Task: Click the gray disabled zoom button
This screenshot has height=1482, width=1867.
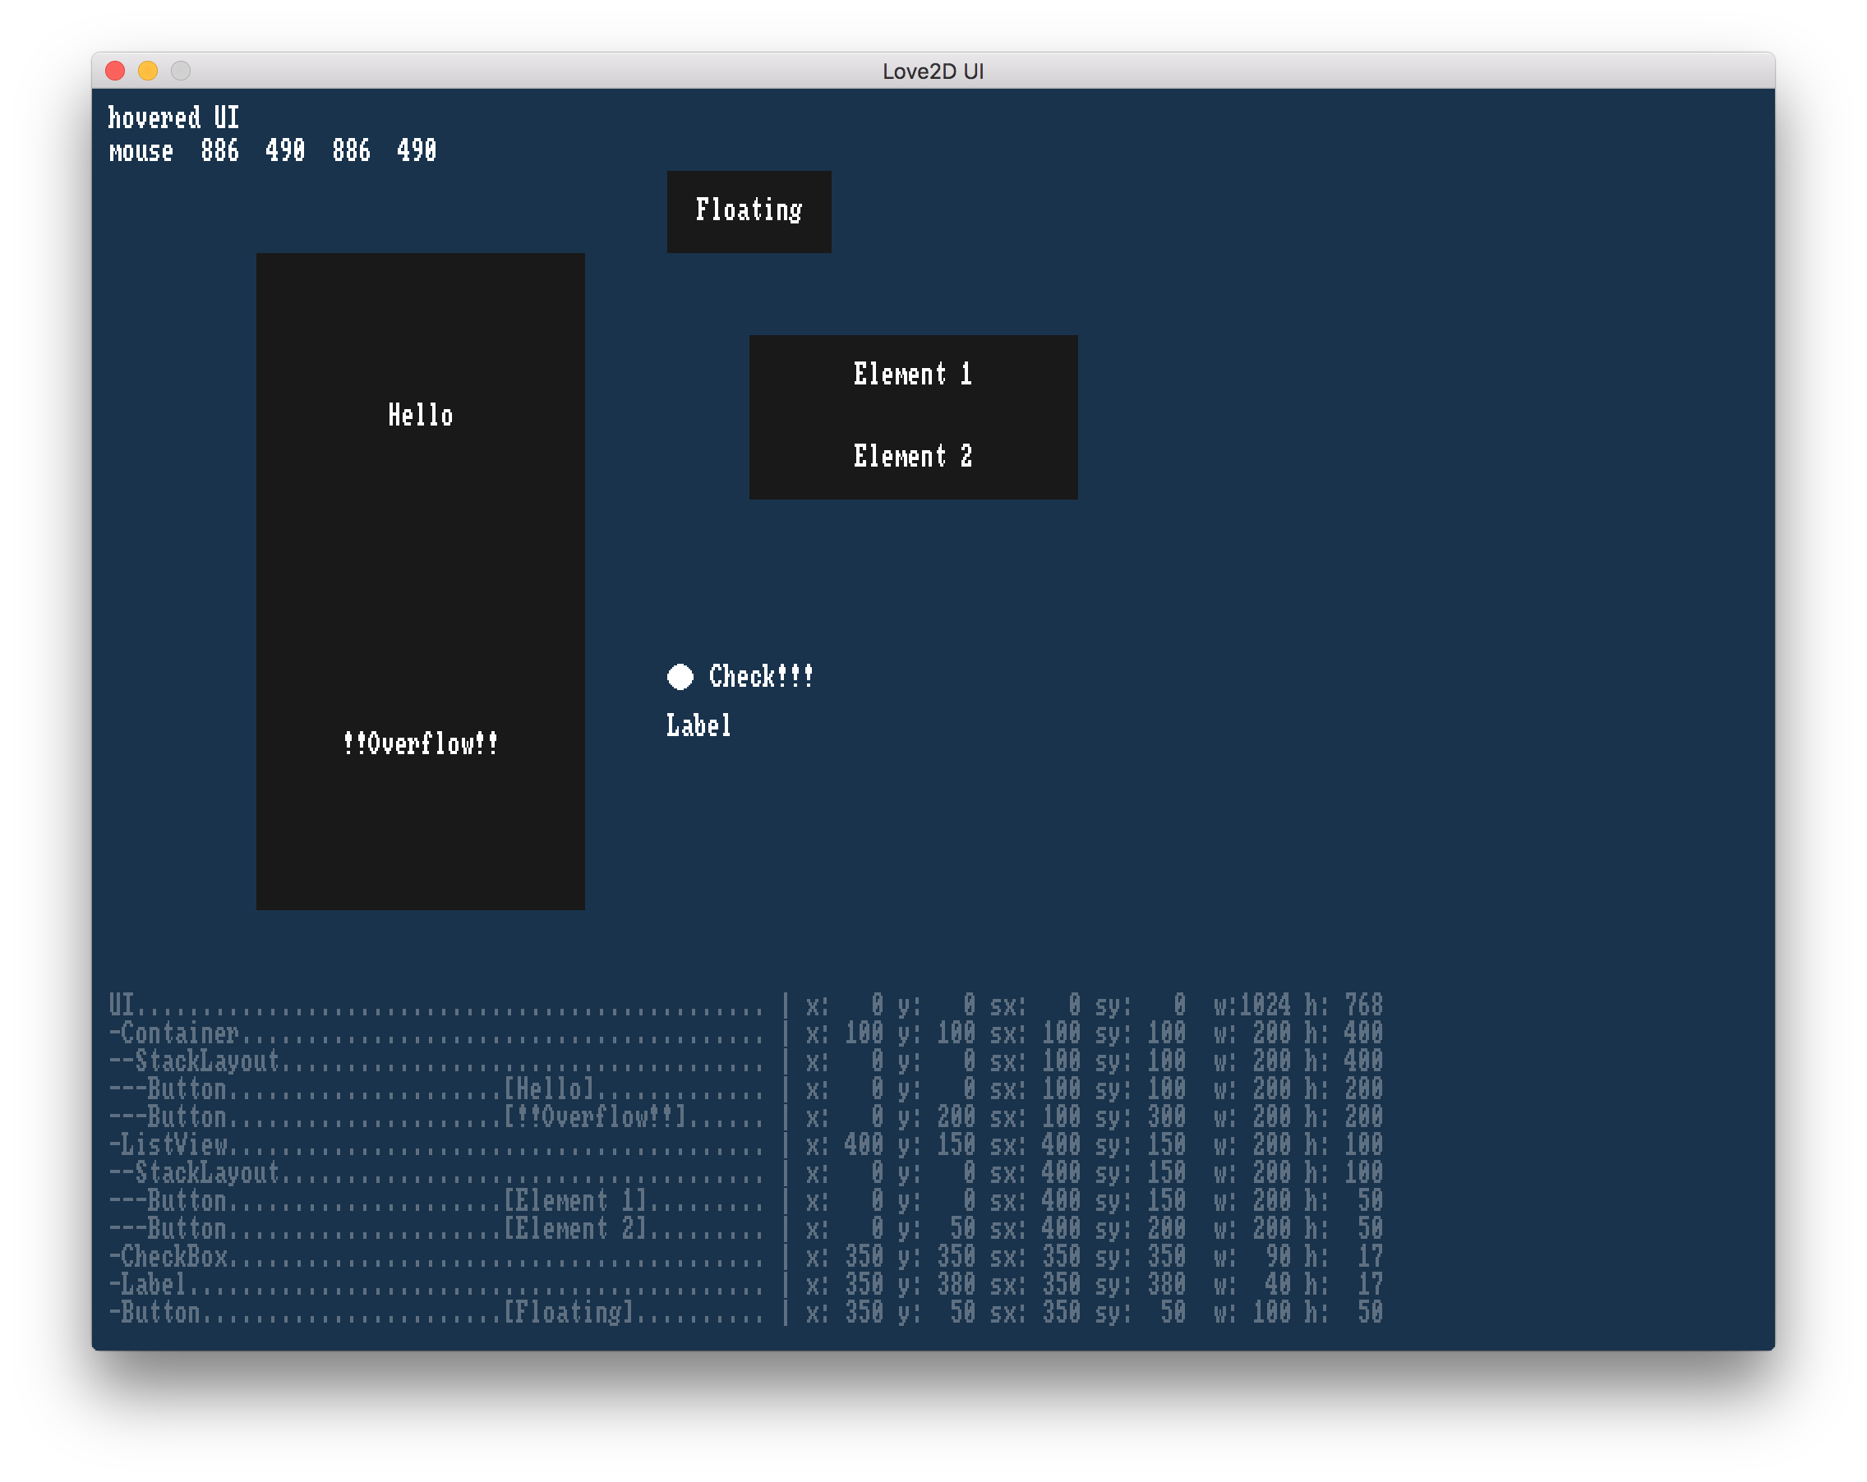Action: click(180, 71)
